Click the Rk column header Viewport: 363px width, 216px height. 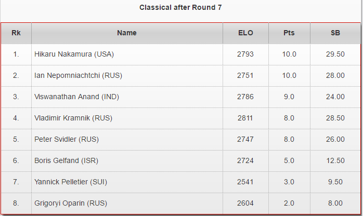coord(16,33)
